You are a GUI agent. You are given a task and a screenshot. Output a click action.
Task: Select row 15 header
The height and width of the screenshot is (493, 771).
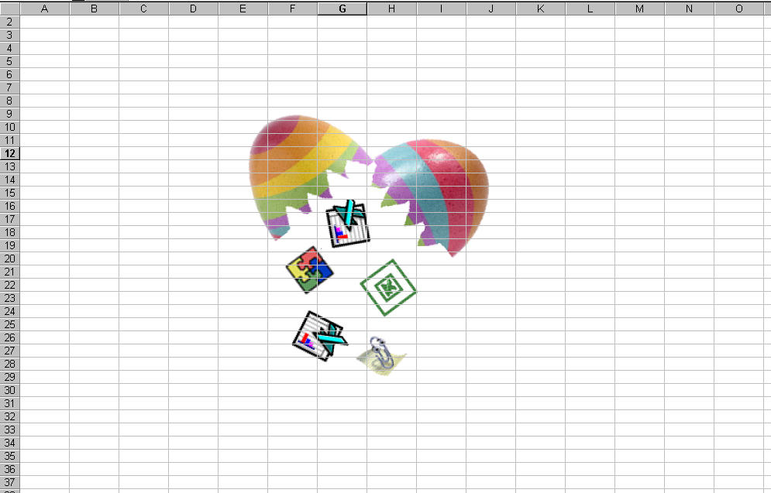pos(10,193)
